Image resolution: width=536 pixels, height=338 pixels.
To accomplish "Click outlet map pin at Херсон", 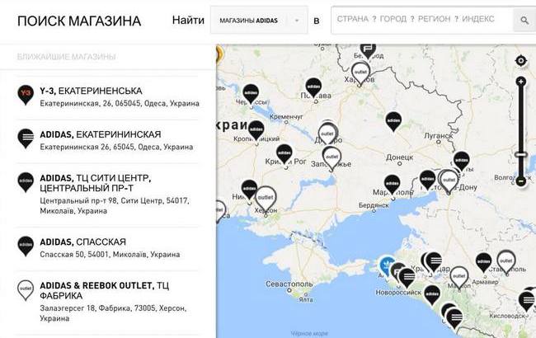I will tap(266, 199).
